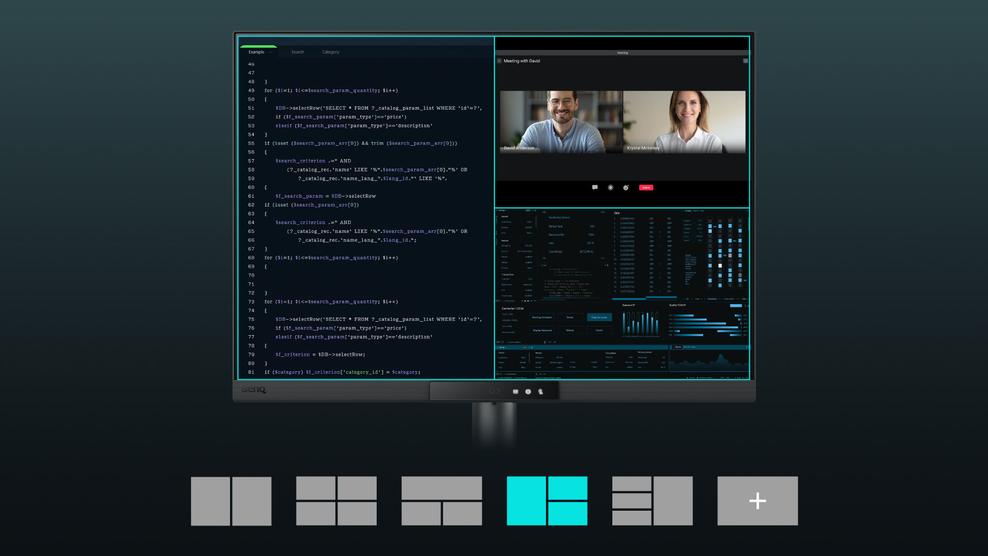Select the highlighted three-pane layout tile

point(546,500)
